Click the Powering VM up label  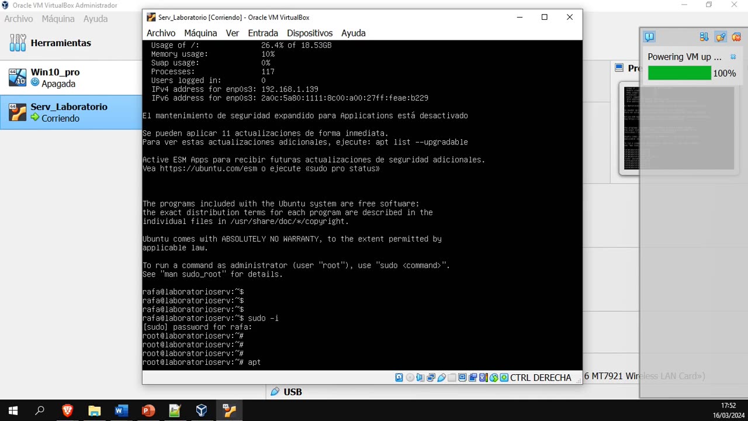(684, 57)
